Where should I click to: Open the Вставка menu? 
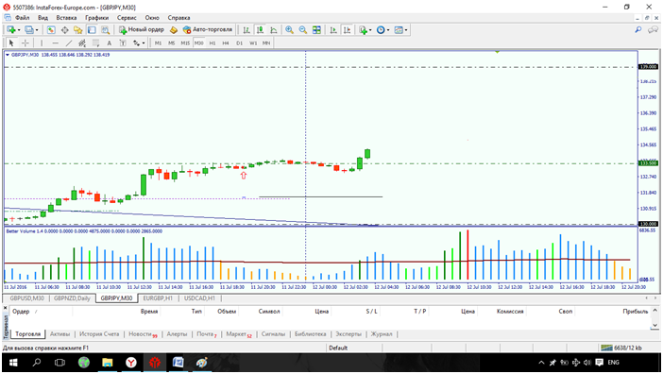(66, 18)
